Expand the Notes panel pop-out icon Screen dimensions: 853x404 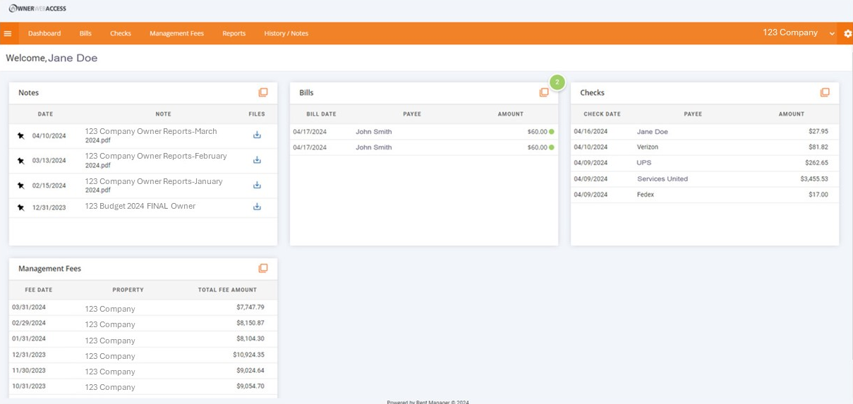click(263, 92)
